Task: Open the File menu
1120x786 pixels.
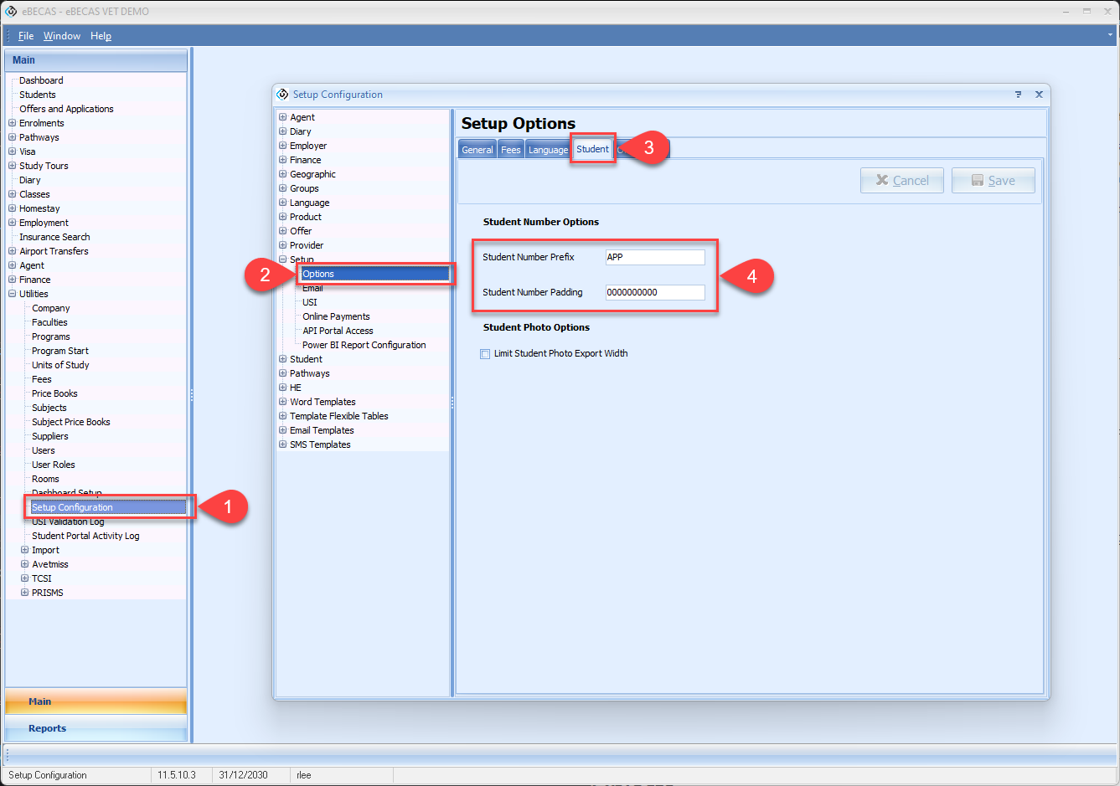Action: (x=26, y=36)
